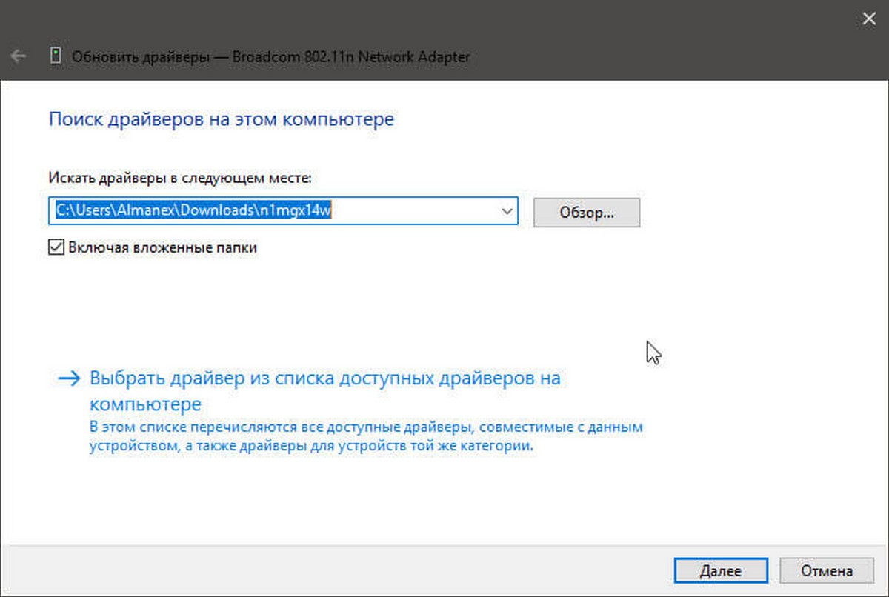Screen dimensions: 889x597
Task: Click the label Искать драйверы в следующем месте
Action: [180, 178]
